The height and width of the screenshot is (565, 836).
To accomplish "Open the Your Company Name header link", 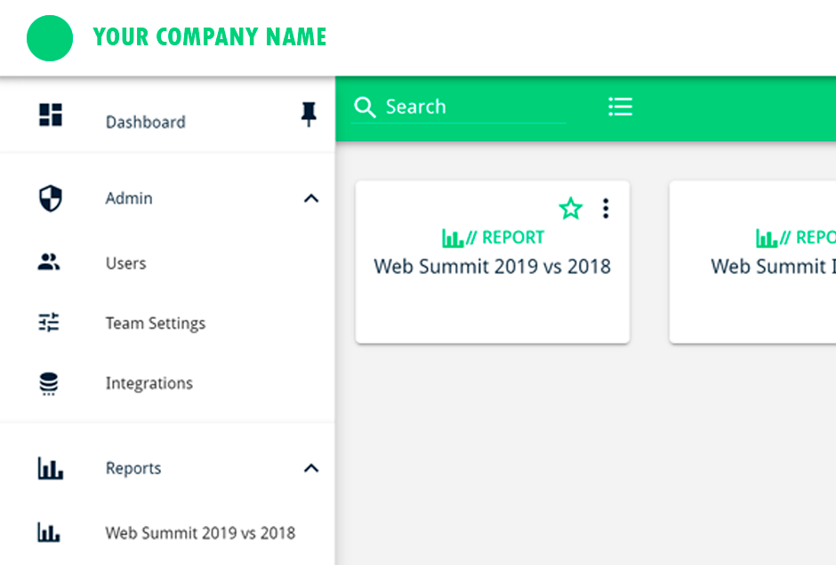I will pos(210,36).
